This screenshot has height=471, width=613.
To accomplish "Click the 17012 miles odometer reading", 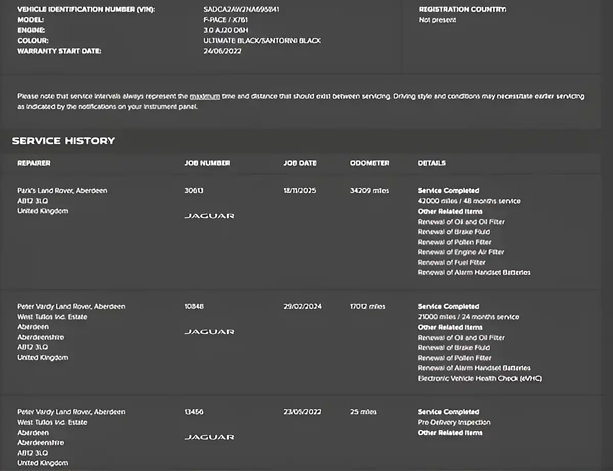I will coord(368,307).
